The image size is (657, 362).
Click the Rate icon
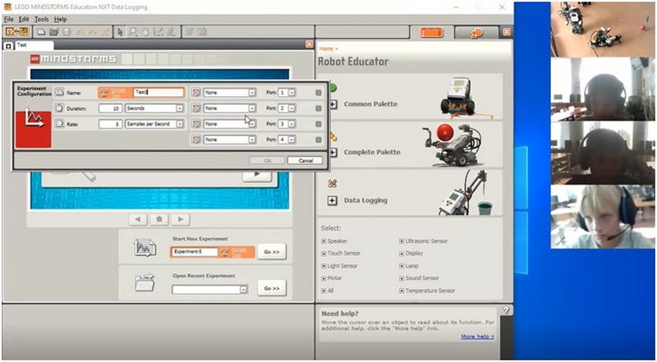pyautogui.click(x=59, y=124)
